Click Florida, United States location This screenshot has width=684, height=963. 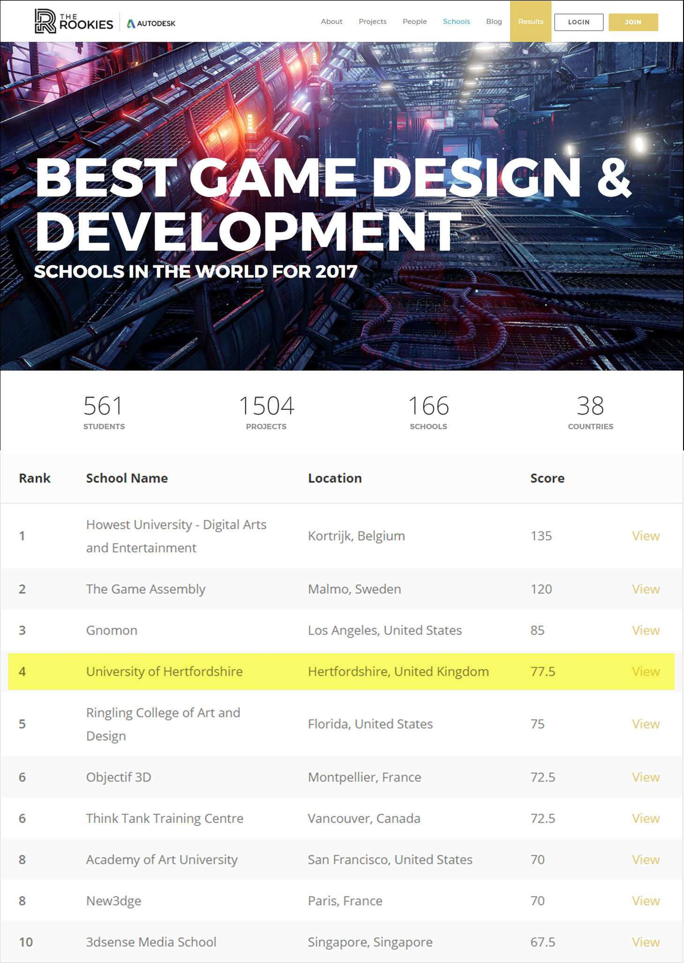pyautogui.click(x=371, y=724)
